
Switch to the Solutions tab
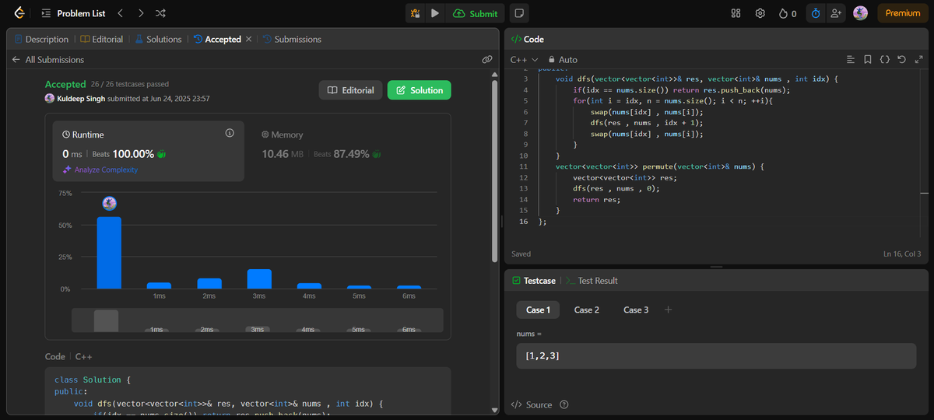pyautogui.click(x=158, y=39)
